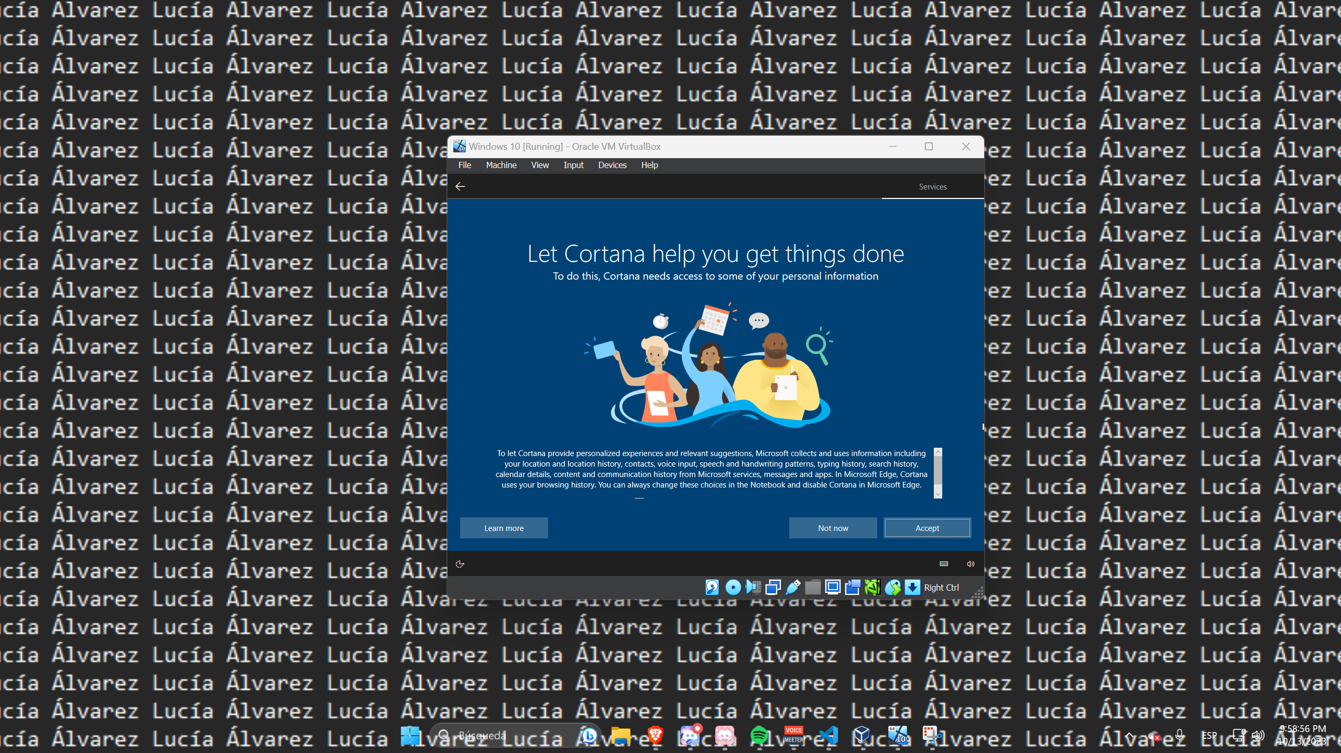Click the shared folders icon in the status bar
1341x753 pixels.
813,587
